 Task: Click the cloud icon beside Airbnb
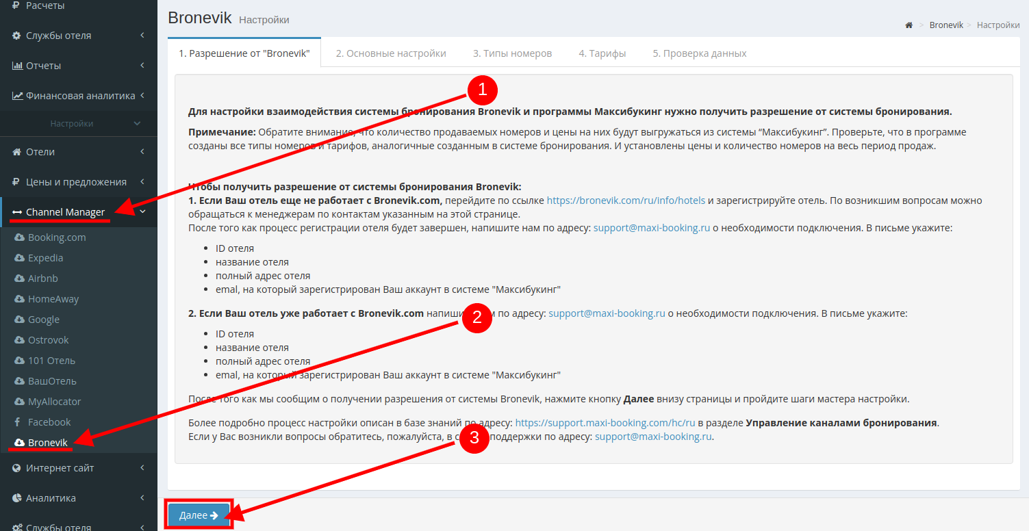(19, 279)
